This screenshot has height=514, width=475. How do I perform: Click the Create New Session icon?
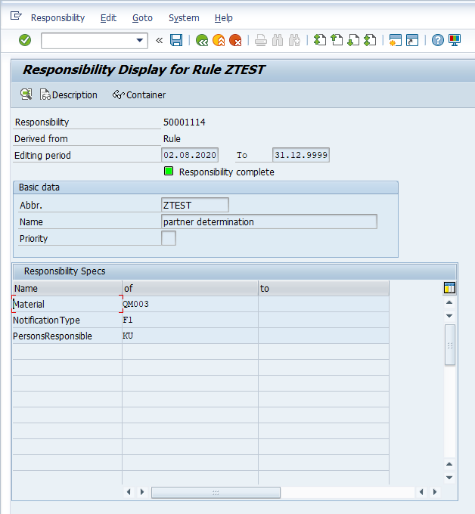[396, 40]
